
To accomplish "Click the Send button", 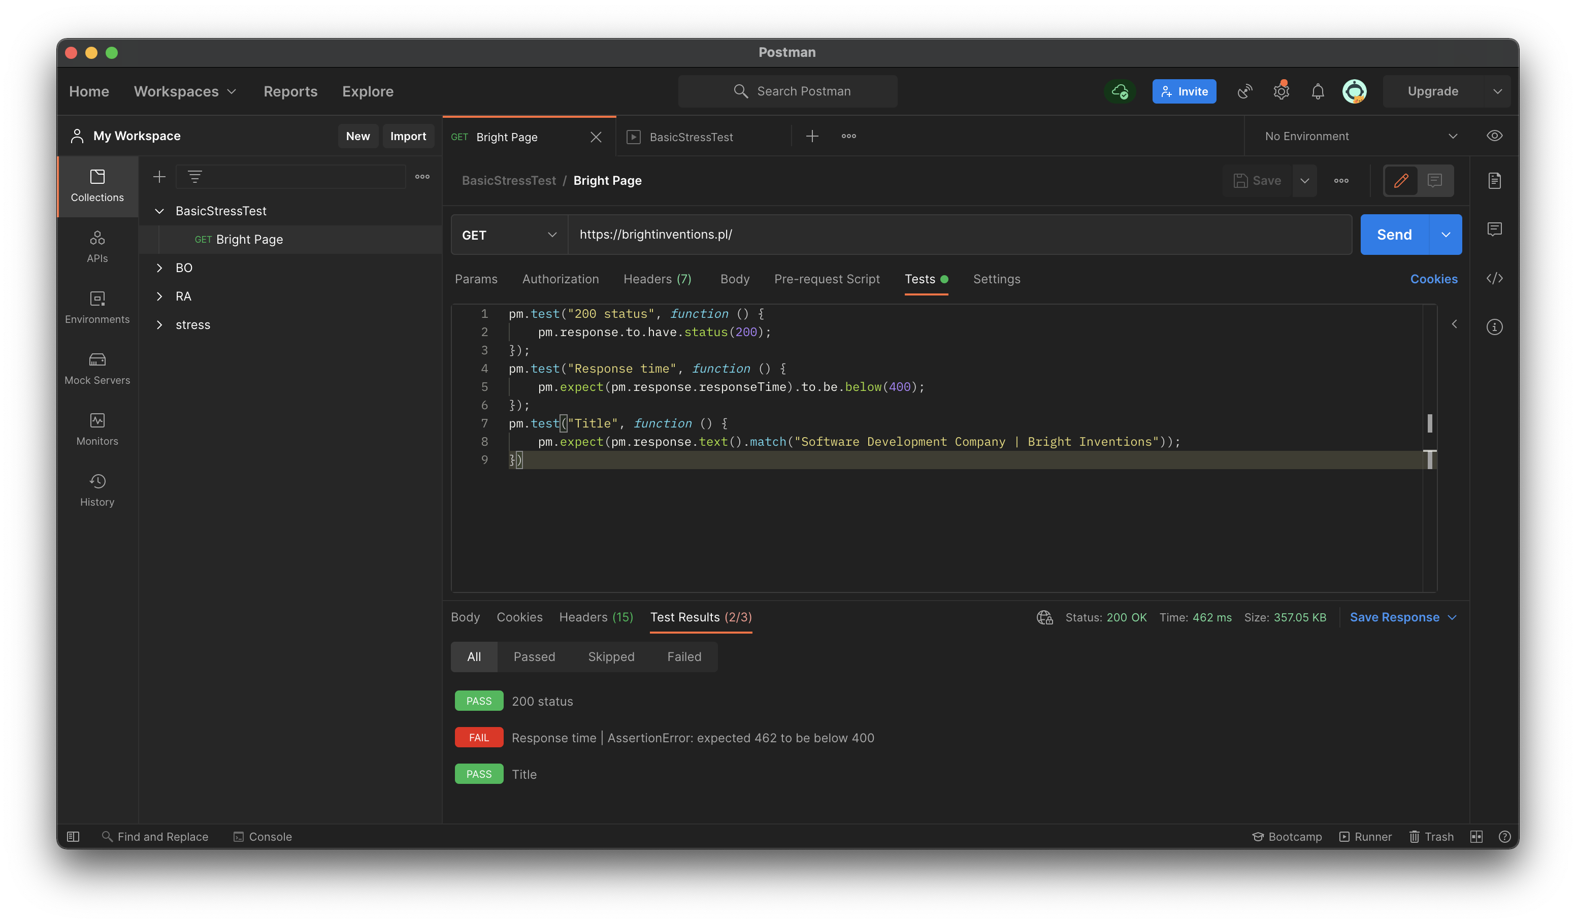I will tap(1393, 235).
